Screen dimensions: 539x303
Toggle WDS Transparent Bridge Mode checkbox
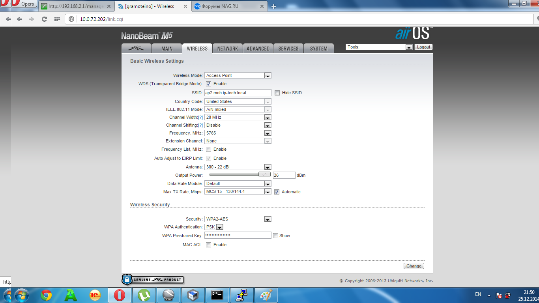pos(209,84)
